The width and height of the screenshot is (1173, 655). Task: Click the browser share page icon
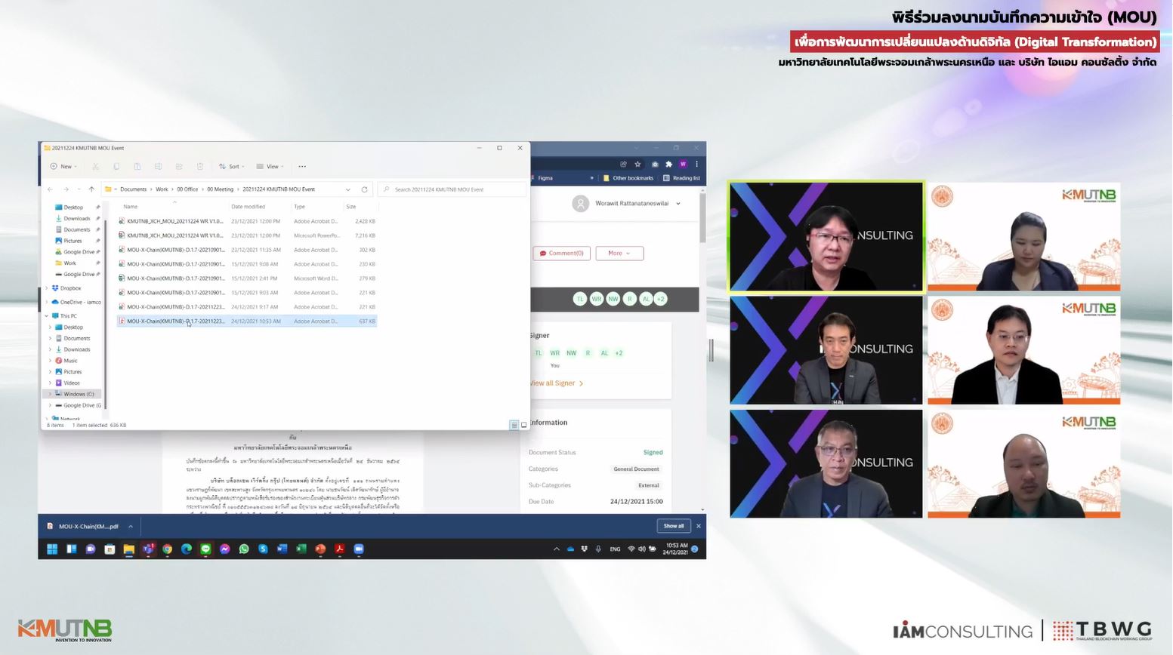(x=623, y=164)
